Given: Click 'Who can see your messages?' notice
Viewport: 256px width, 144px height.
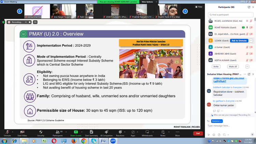Looking at the screenshot, I should click(230, 115).
